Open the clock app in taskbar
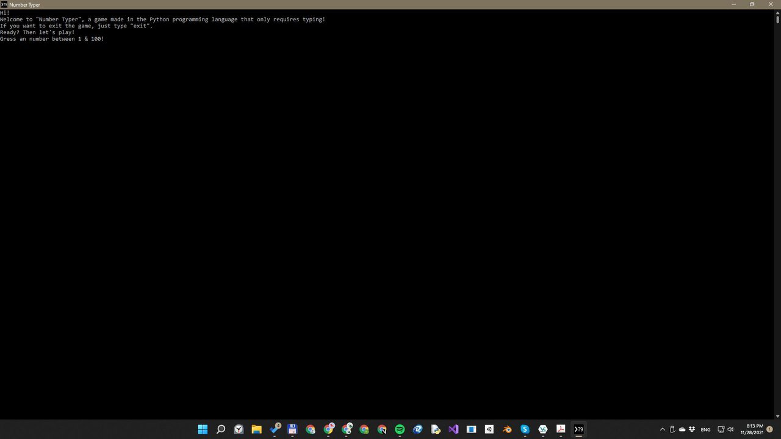This screenshot has height=439, width=781. pos(239,429)
